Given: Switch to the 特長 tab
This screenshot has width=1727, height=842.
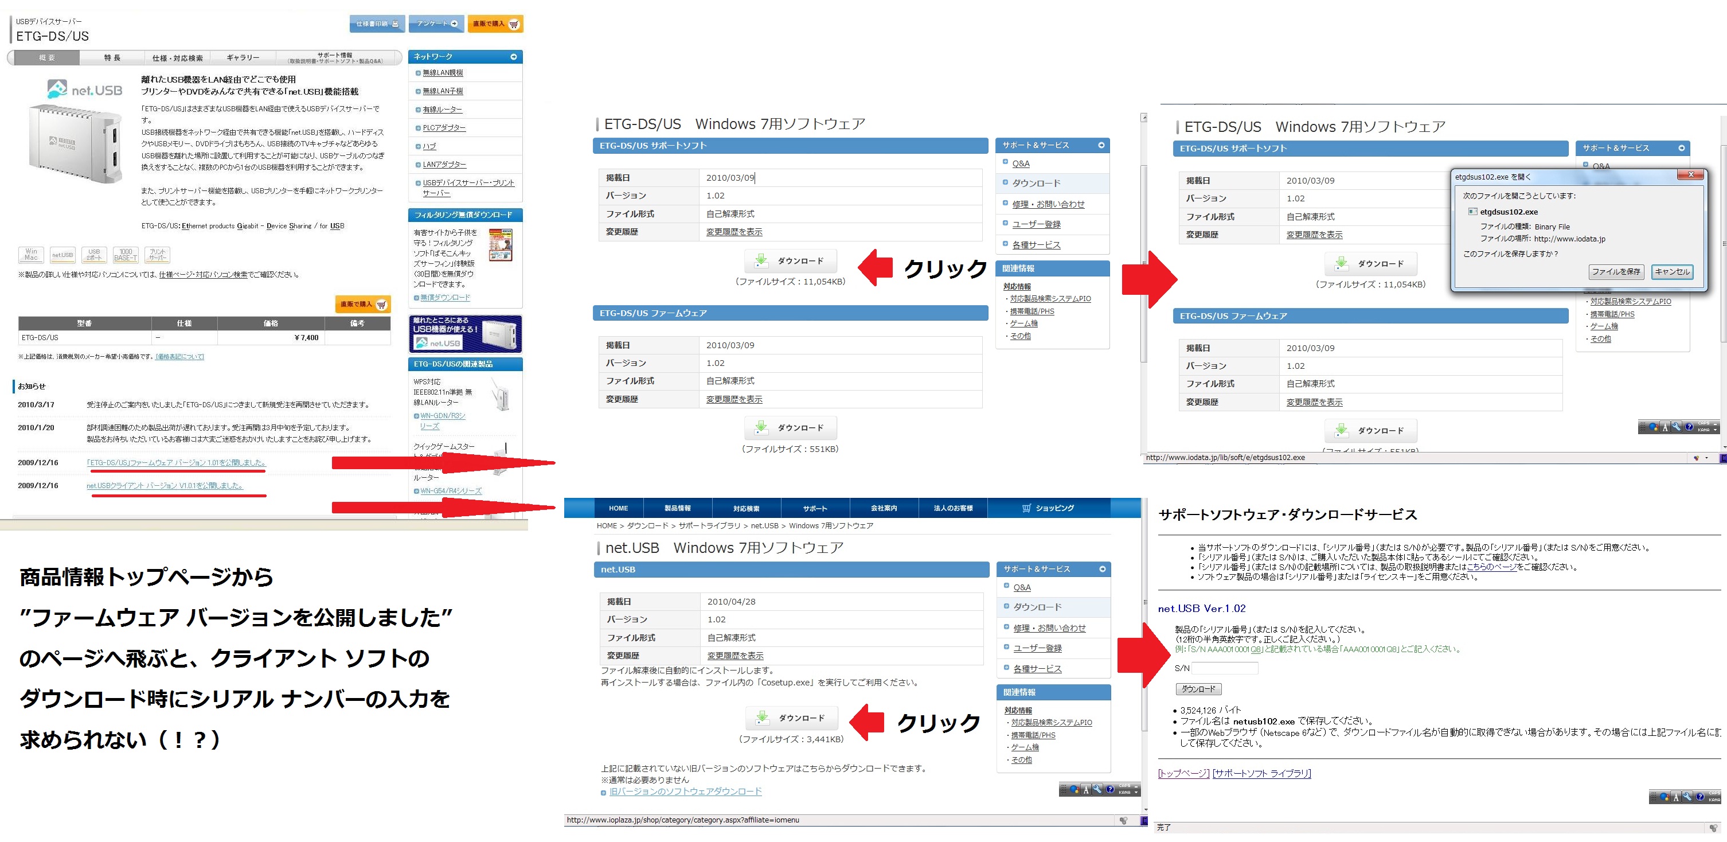Looking at the screenshot, I should point(112,59).
